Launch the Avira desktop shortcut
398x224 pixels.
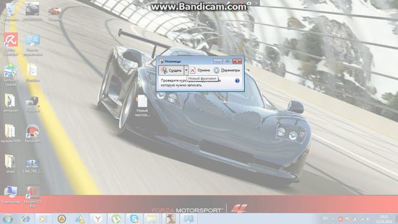pos(11,44)
